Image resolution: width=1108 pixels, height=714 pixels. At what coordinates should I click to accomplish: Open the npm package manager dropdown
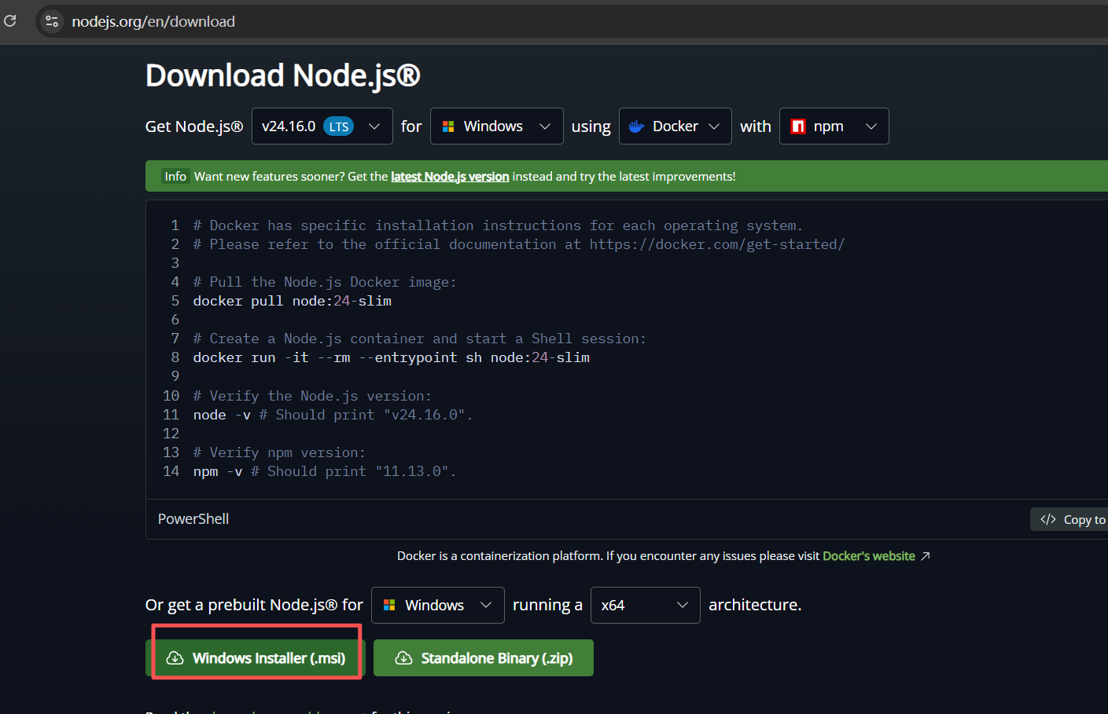(834, 126)
